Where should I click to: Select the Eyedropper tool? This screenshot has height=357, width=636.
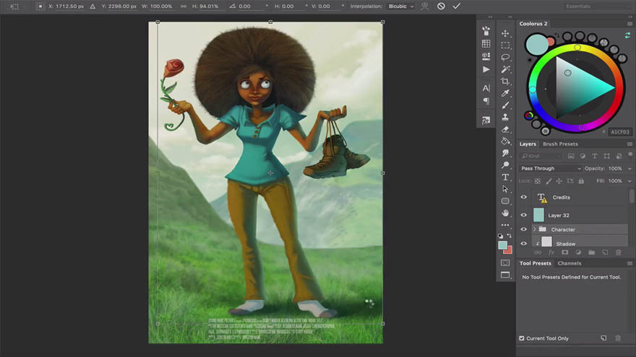tap(505, 93)
